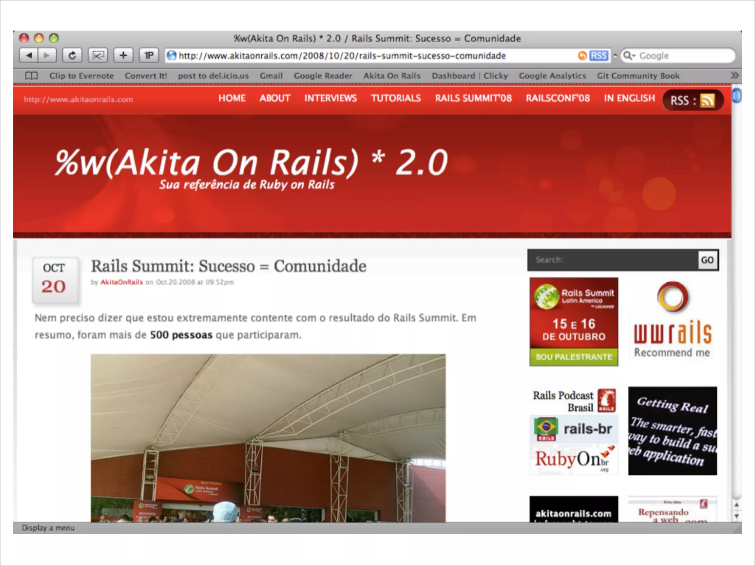Viewport: 755px width, 566px height.
Task: Click the Rails Summit event photo
Action: point(268,438)
